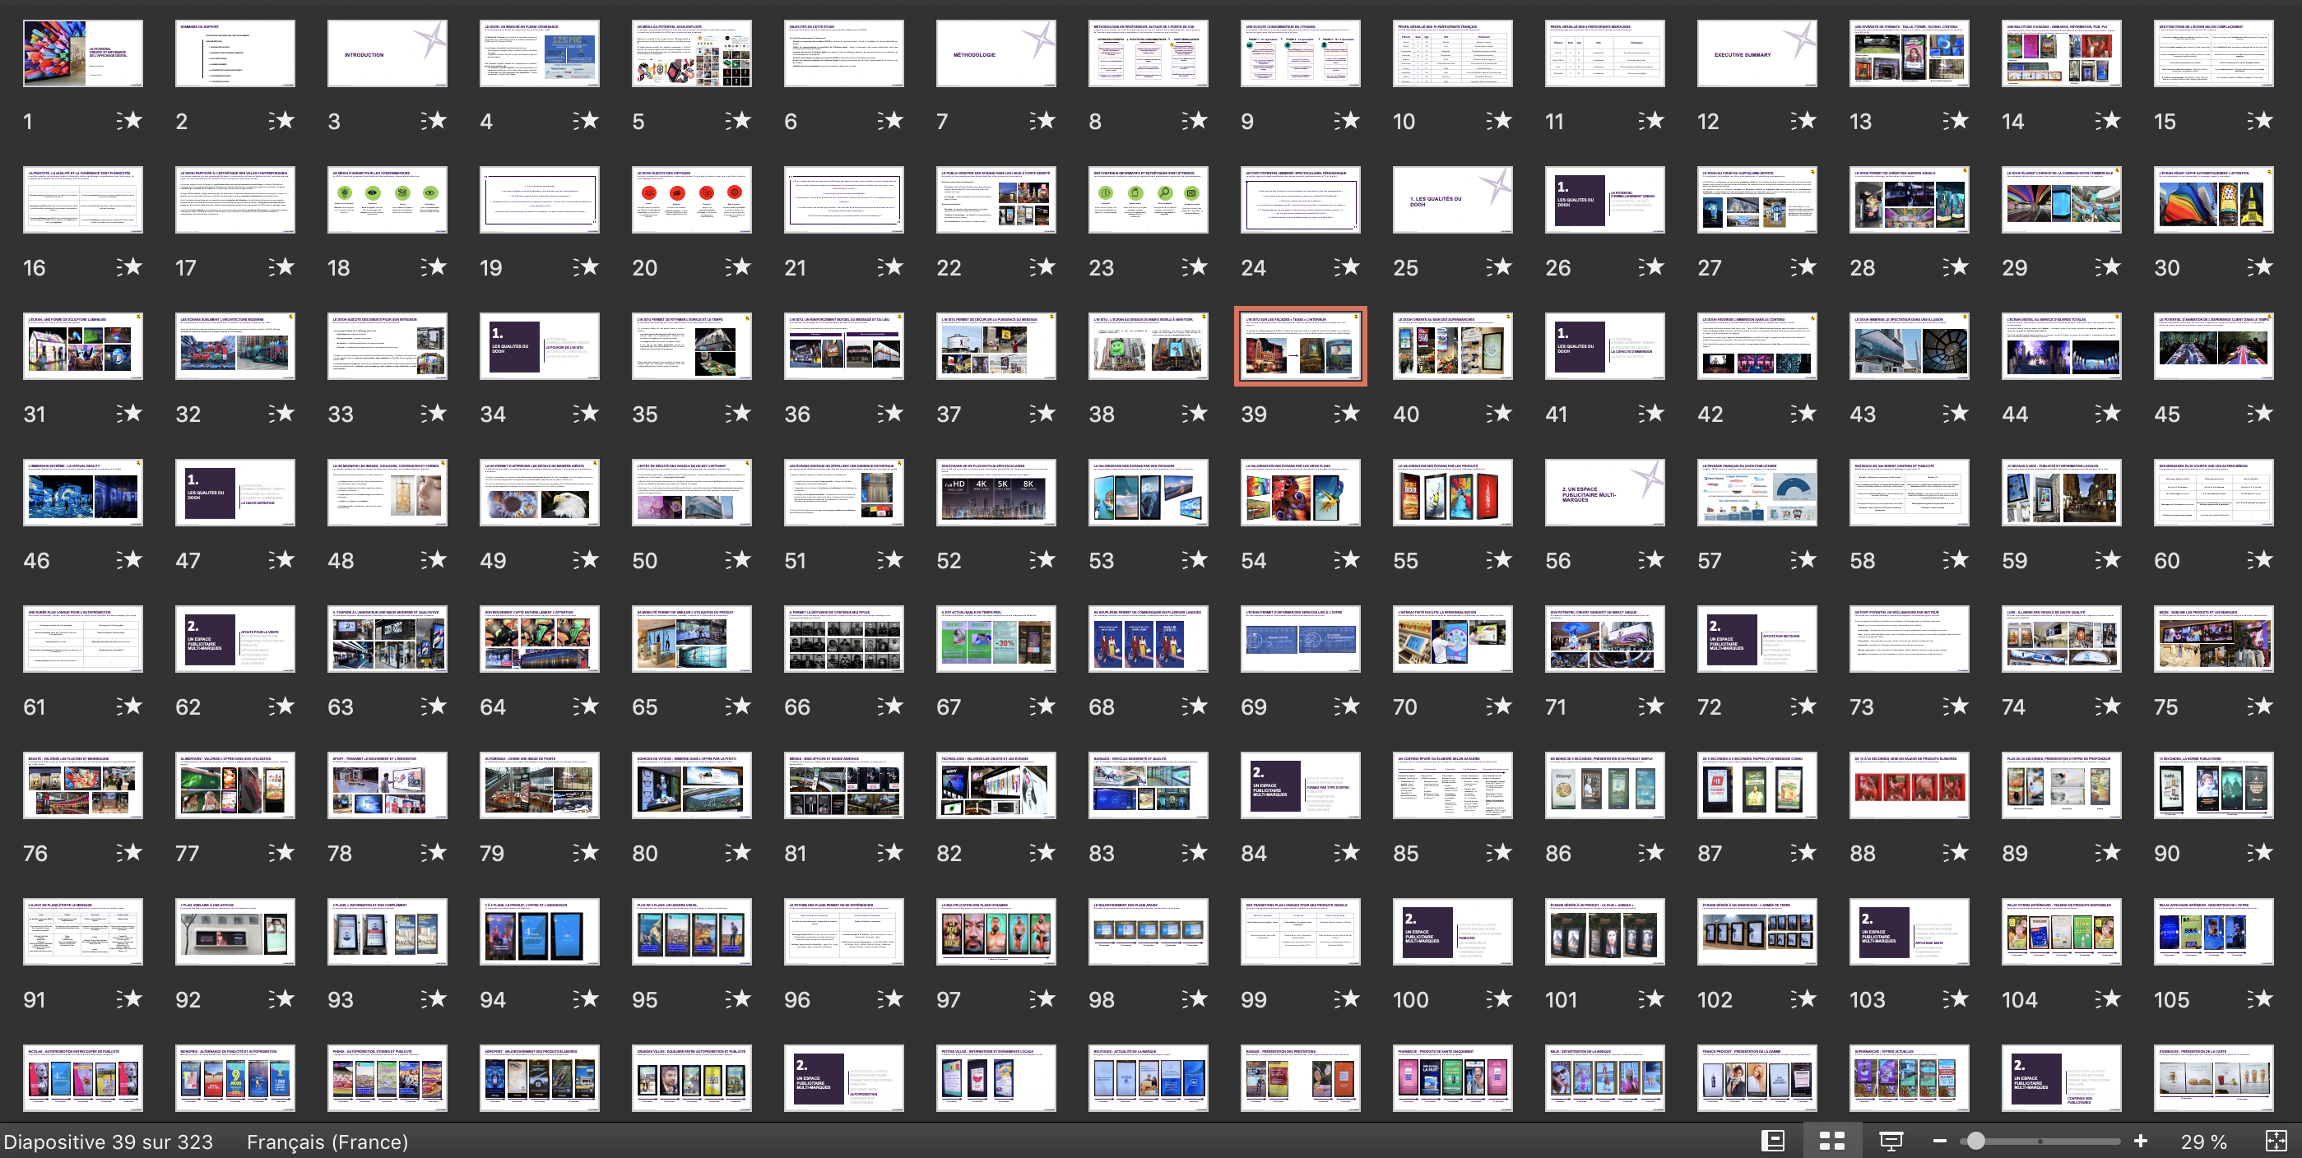Click transition star icon under slide 71

coord(1650,706)
